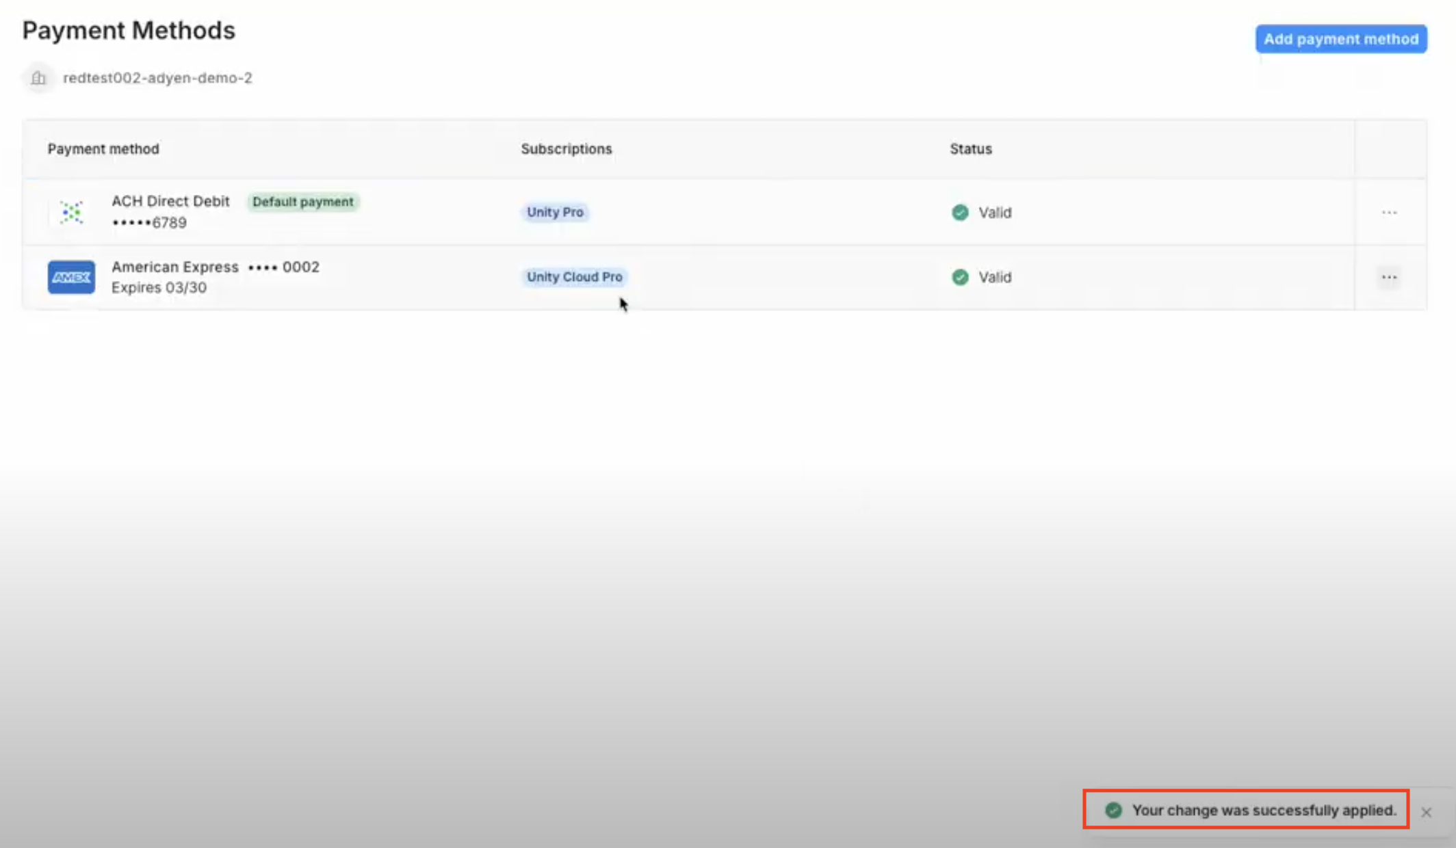This screenshot has width=1456, height=848.
Task: Click the Expires 03/30 text
Action: tap(159, 288)
